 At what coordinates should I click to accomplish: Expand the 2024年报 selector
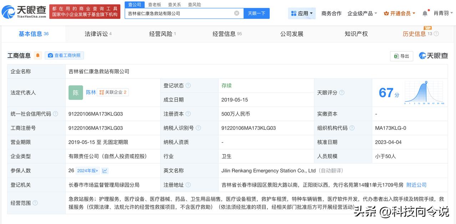click(x=88, y=170)
